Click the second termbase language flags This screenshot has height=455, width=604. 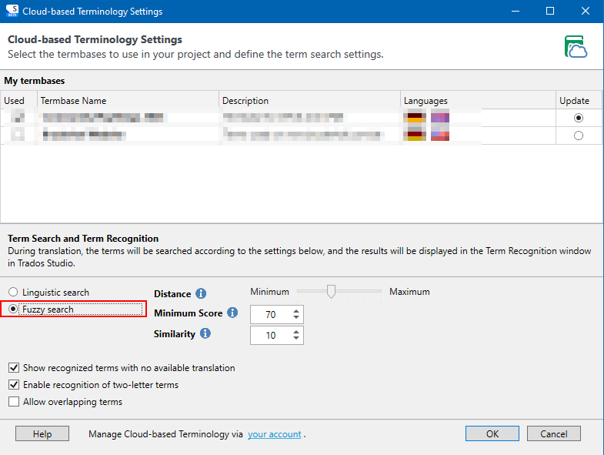[x=426, y=134]
